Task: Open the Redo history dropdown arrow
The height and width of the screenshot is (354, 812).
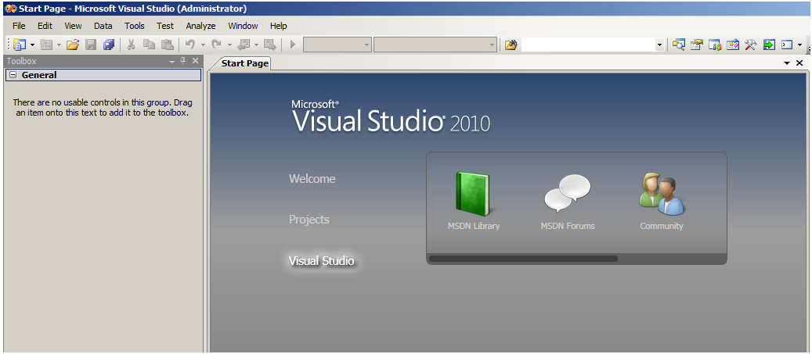Action: (229, 45)
